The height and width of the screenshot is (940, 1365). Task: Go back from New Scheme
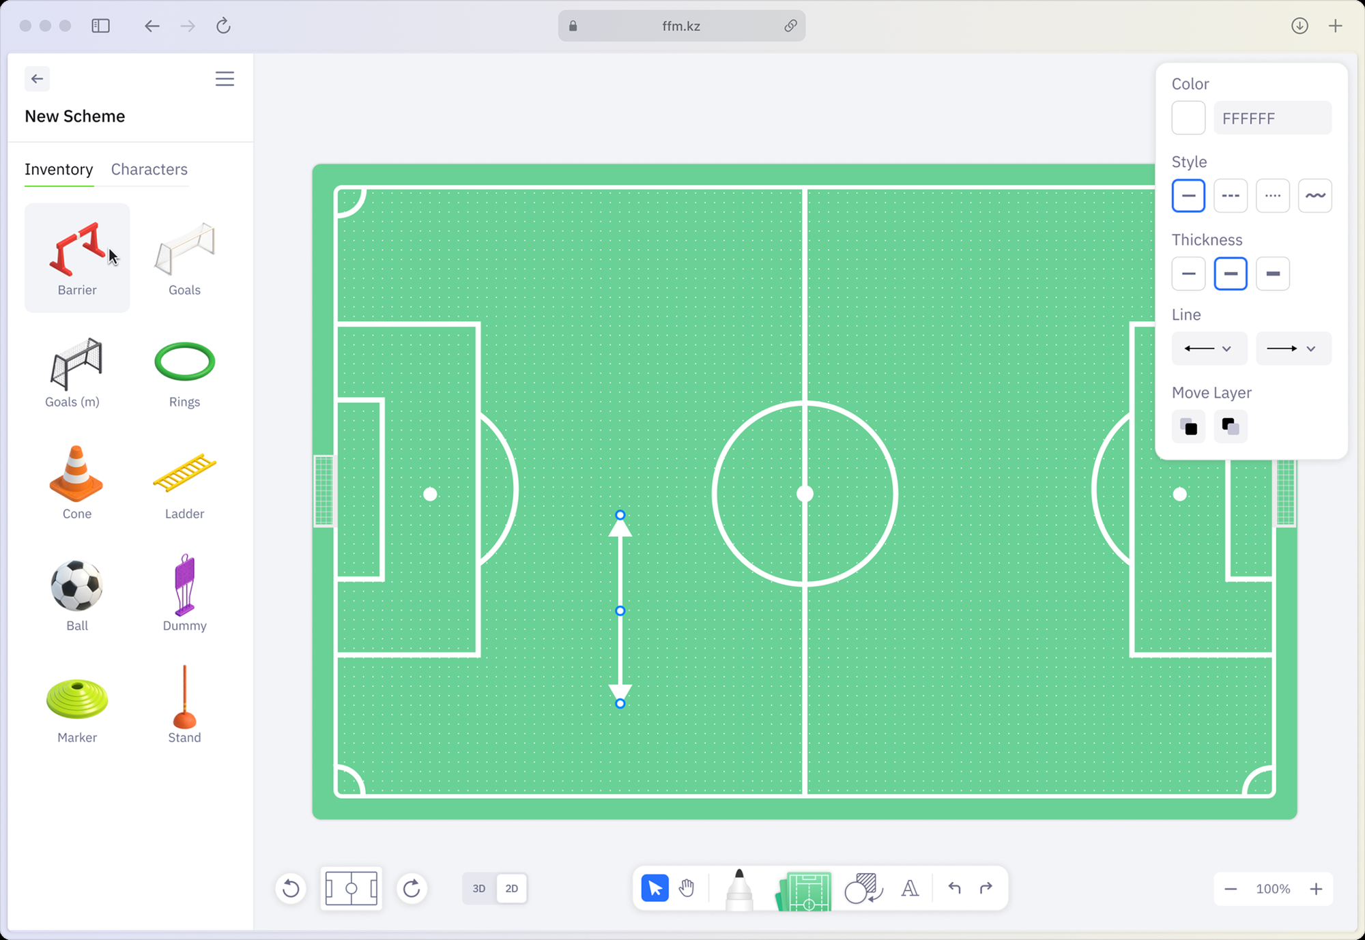[x=37, y=78]
